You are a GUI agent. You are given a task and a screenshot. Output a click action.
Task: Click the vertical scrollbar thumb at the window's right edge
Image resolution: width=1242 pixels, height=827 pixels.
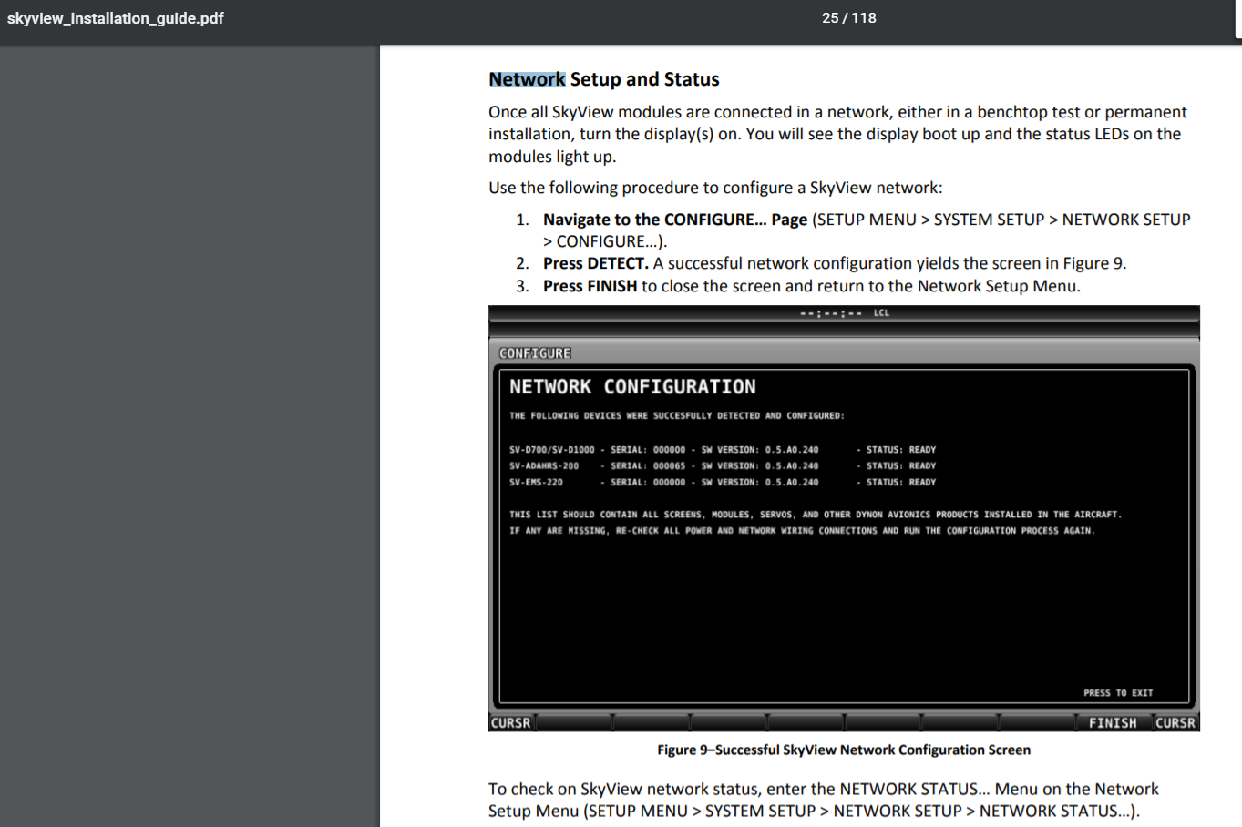pos(1238,19)
